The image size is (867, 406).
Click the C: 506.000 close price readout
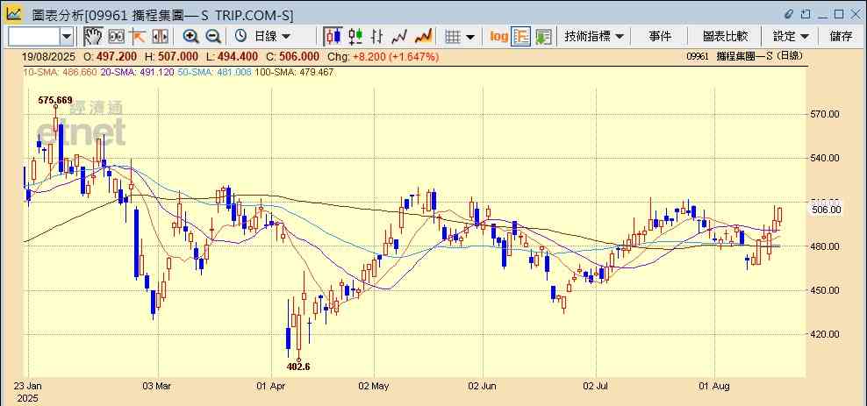click(292, 56)
